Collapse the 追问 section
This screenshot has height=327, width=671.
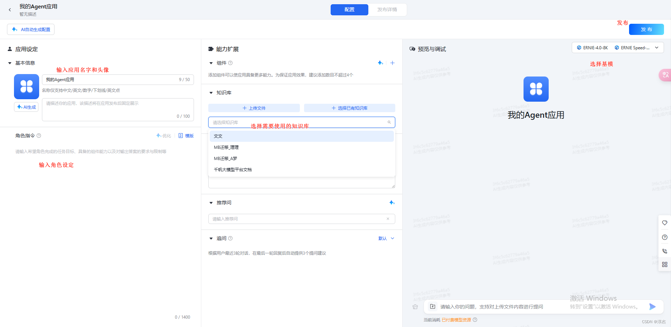point(211,239)
